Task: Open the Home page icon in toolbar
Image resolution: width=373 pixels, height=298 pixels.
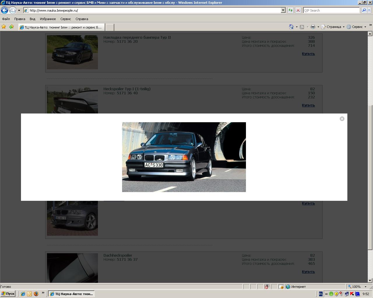Action: pos(291,27)
